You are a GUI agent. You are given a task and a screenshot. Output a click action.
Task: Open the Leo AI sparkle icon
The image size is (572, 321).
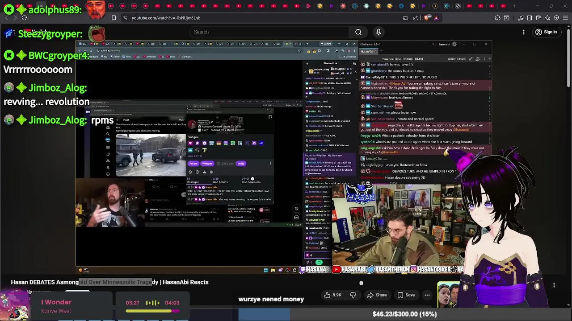[x=547, y=18]
